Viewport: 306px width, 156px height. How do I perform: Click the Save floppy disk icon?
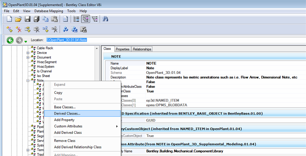point(27,19)
